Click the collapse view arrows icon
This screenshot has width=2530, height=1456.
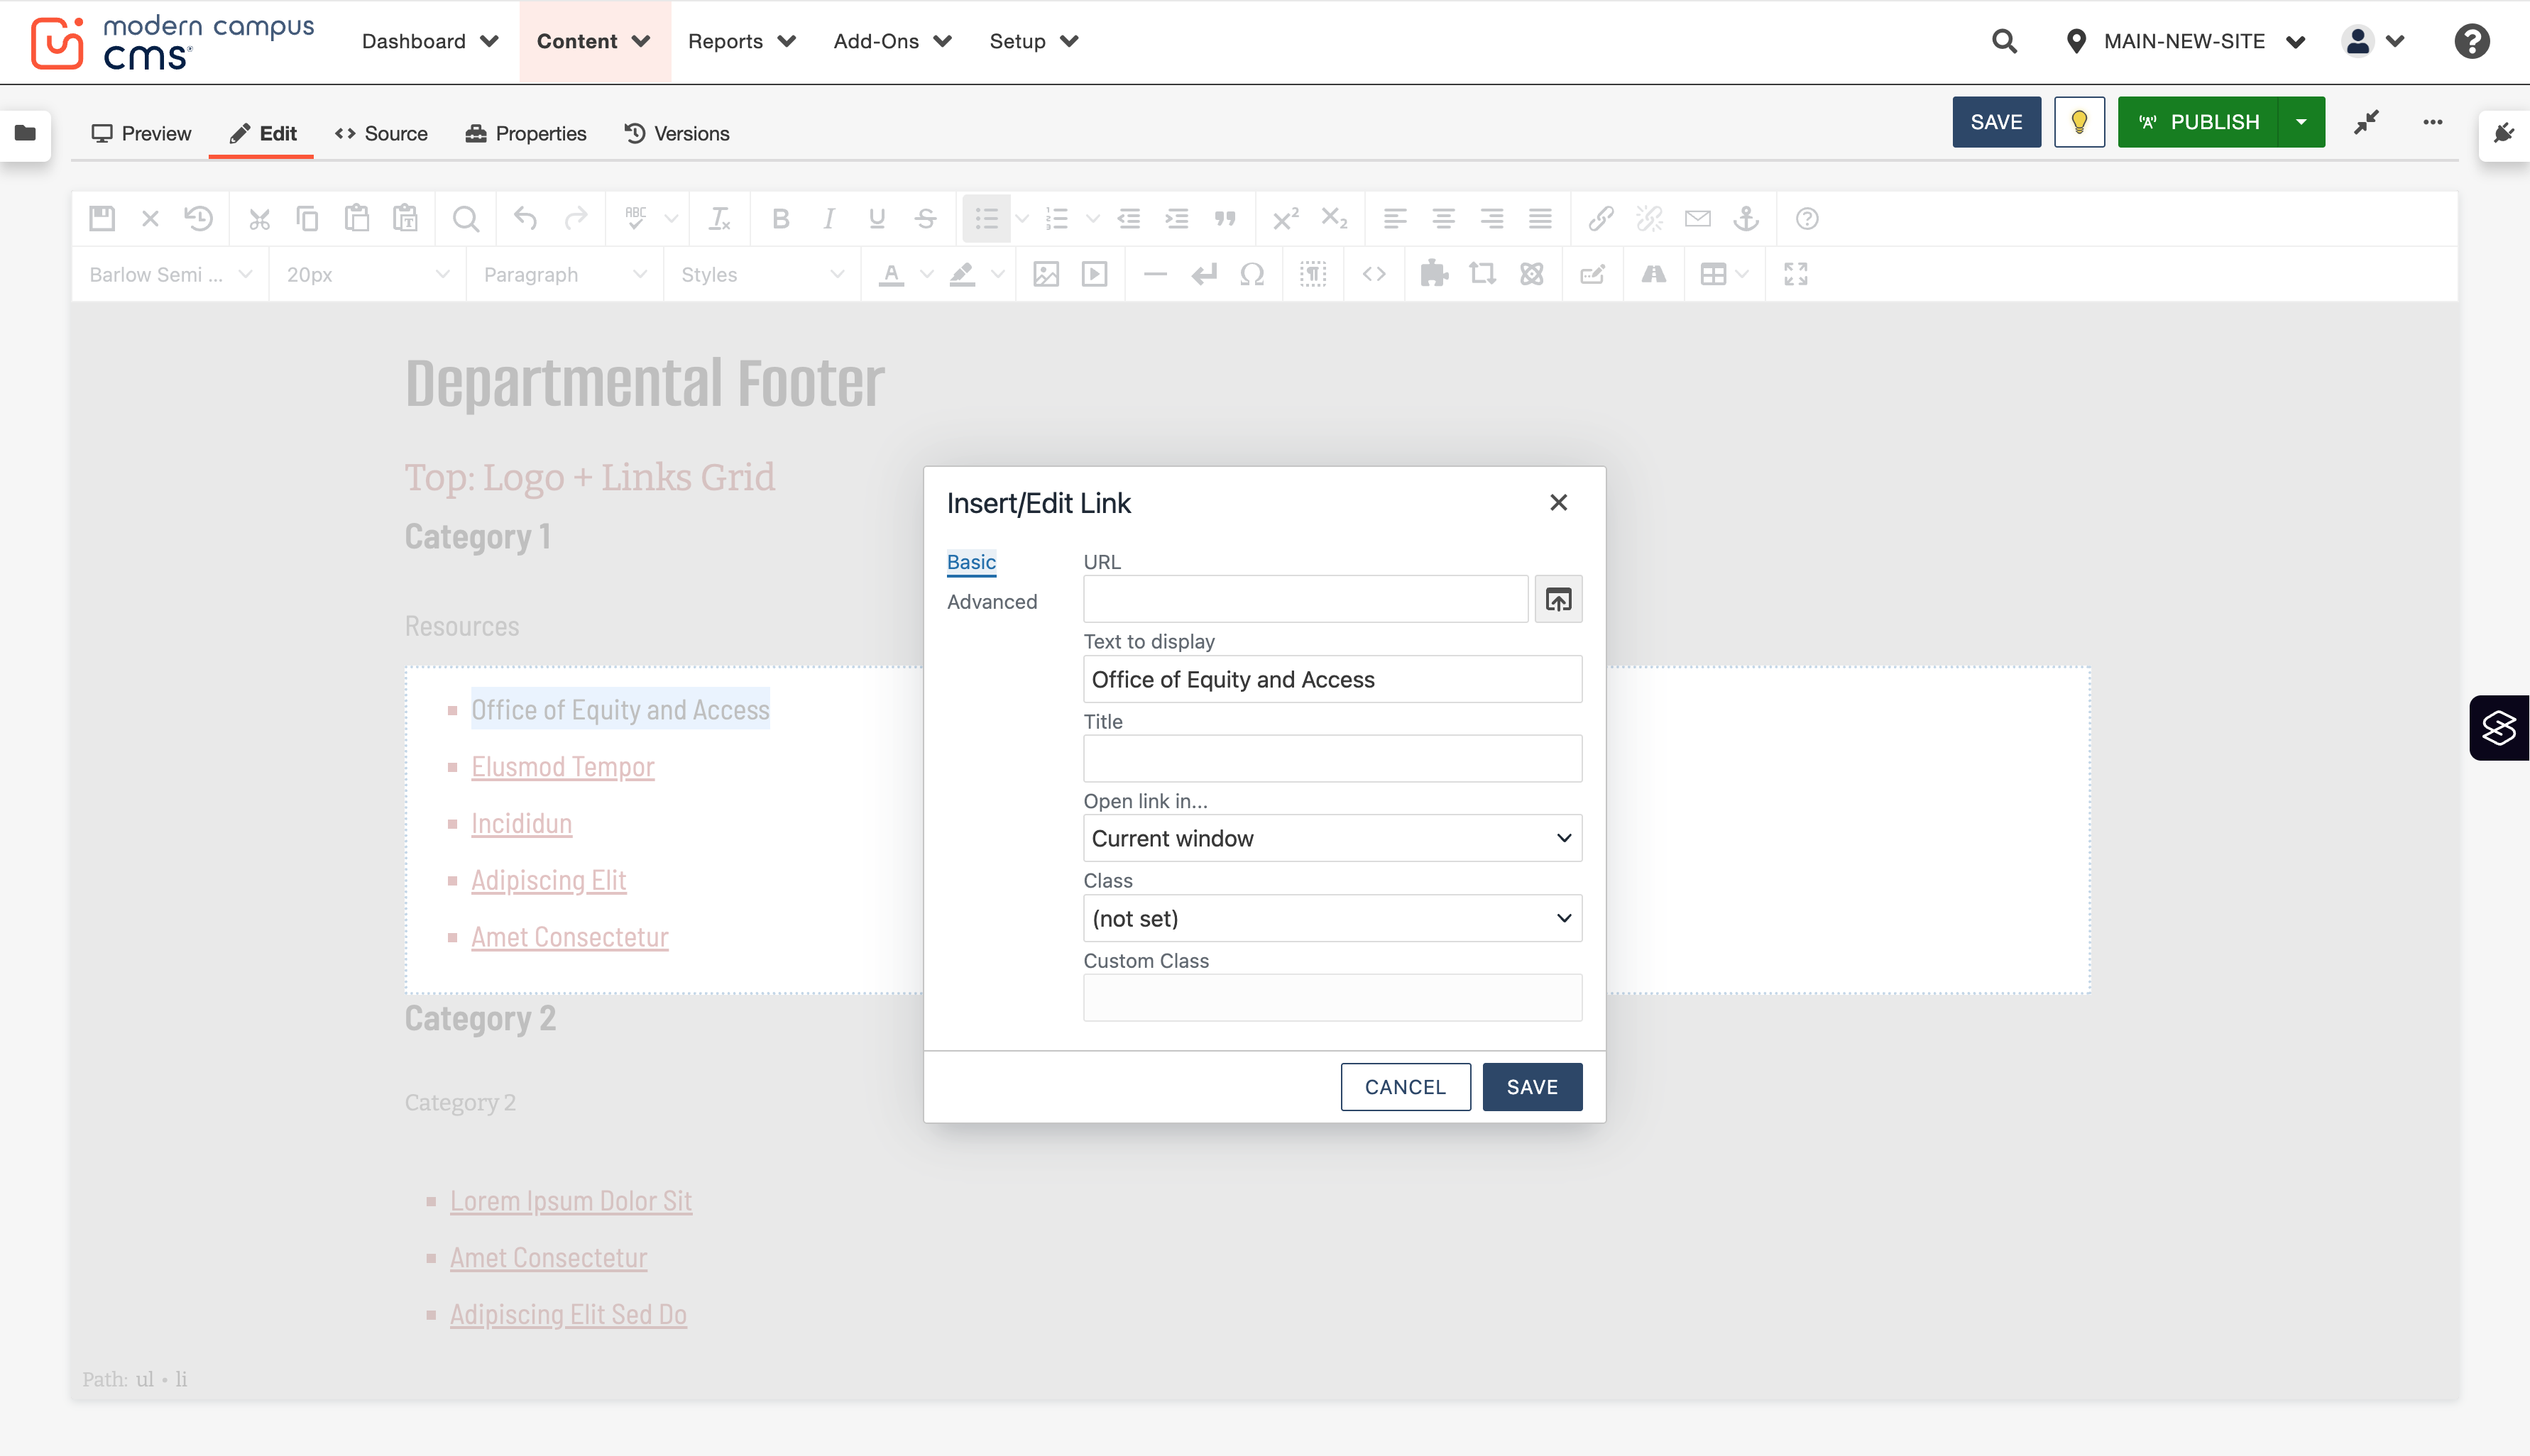pyautogui.click(x=2366, y=122)
